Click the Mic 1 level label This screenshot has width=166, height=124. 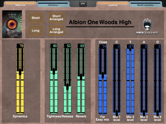coord(116,118)
